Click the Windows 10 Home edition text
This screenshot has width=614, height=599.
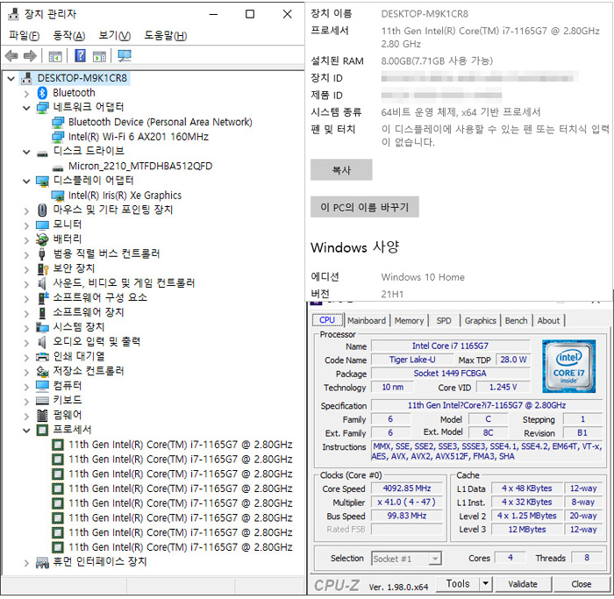(423, 278)
